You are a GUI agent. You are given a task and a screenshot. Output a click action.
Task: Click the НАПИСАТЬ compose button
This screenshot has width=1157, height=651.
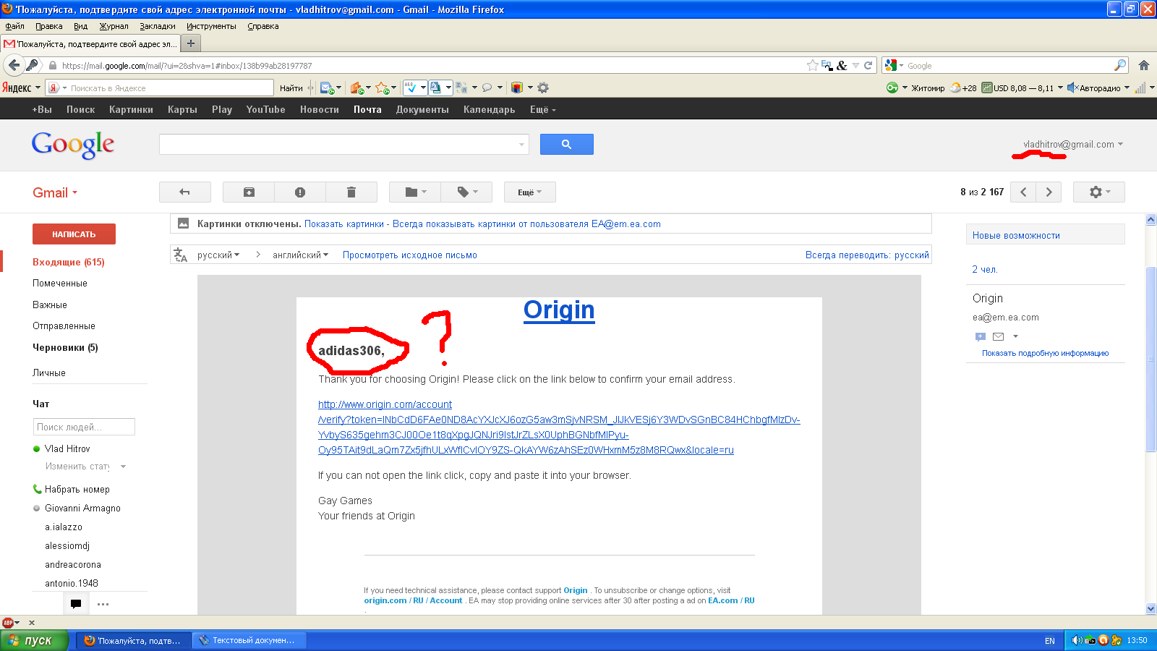pos(74,234)
